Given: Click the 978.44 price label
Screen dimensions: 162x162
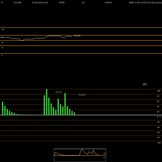Looking at the screenshot, I should 59,92.
